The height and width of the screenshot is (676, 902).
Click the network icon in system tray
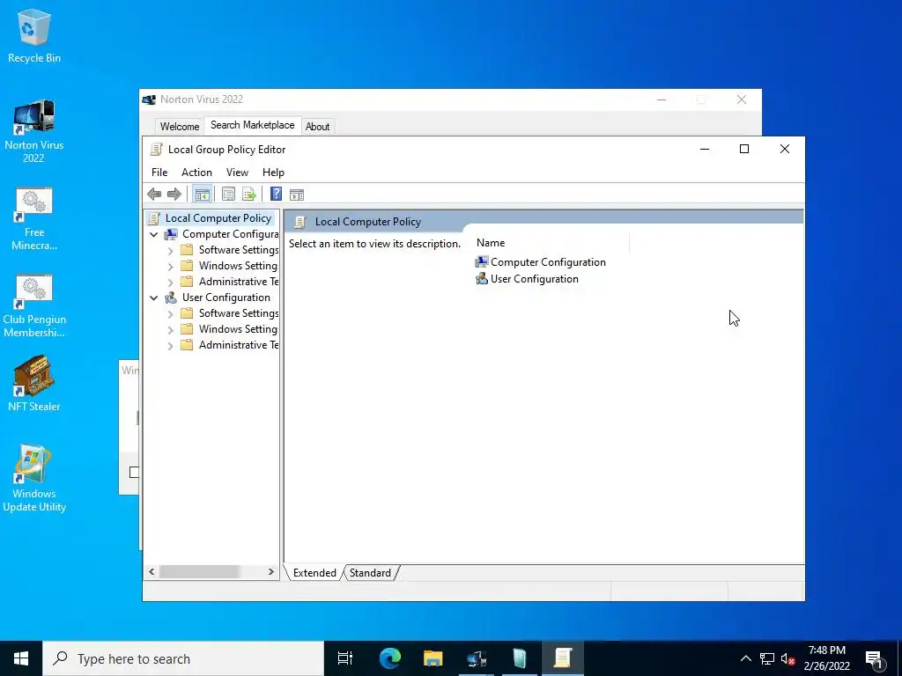coord(767,658)
